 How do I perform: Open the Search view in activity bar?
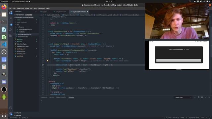pyautogui.click(x=11, y=18)
